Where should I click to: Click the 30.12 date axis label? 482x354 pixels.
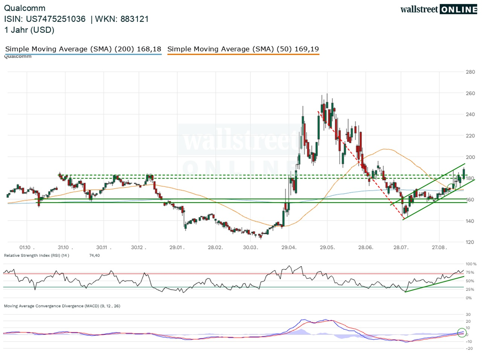pyautogui.click(x=139, y=247)
